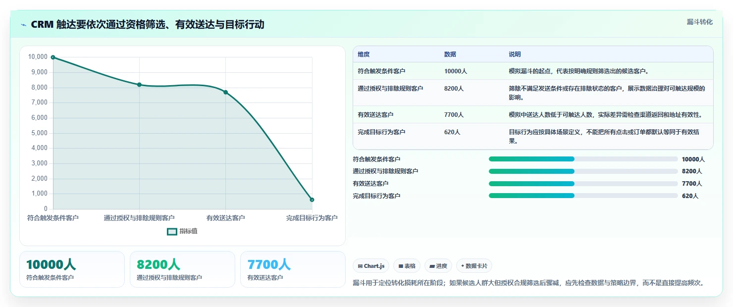Click 10000人 in the table's 数据 column
The height and width of the screenshot is (307, 733).
(x=456, y=71)
